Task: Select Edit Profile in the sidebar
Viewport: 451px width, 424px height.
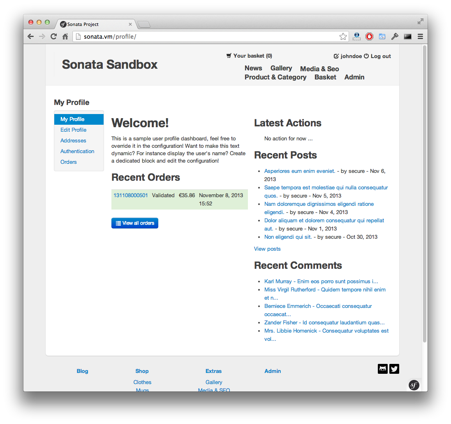Action: coord(73,130)
